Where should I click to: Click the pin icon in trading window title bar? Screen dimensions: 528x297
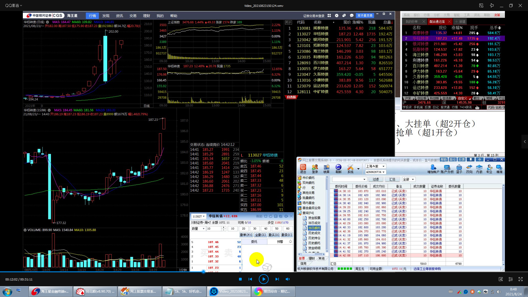coord(471,159)
